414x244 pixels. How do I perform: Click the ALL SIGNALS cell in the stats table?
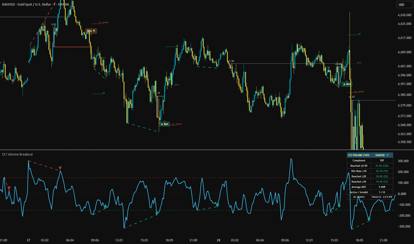[359, 197]
